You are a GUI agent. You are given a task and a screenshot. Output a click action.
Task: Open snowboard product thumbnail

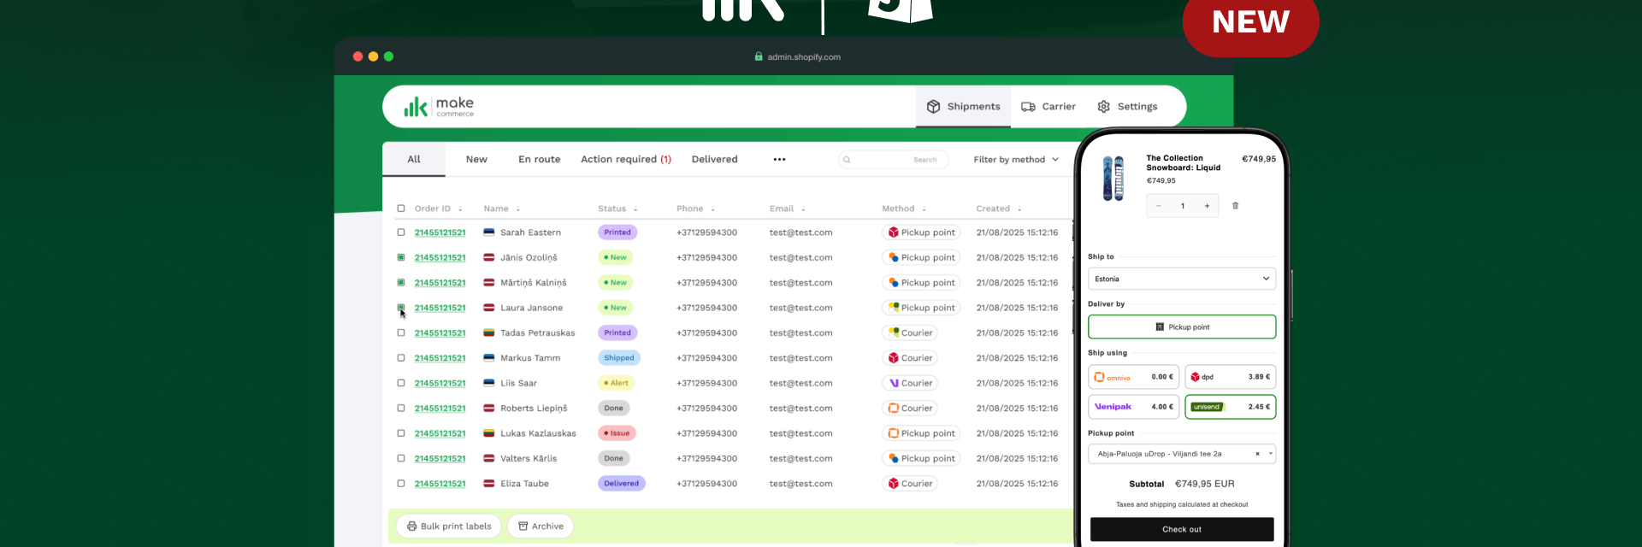click(x=1113, y=179)
